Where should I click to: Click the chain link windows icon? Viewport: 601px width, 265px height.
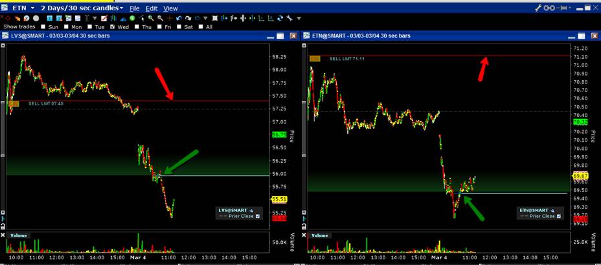(x=549, y=8)
